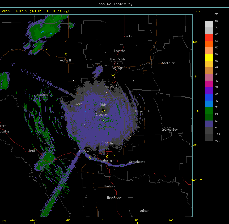Select the light blue 30-33 dBZ legend swatch
Image resolution: width=229 pixels, height=224 pixels.
(209, 104)
